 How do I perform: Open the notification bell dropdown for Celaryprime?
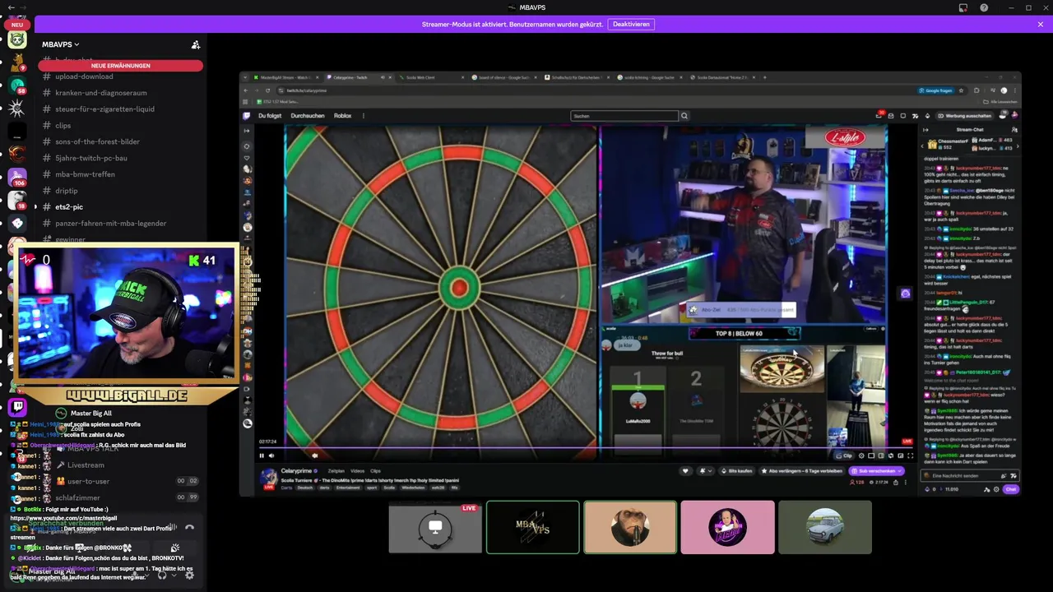(x=706, y=471)
